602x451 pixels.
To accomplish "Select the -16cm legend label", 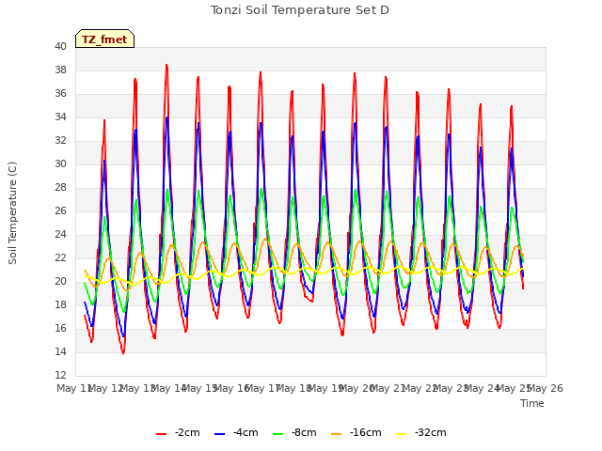I will click(366, 432).
